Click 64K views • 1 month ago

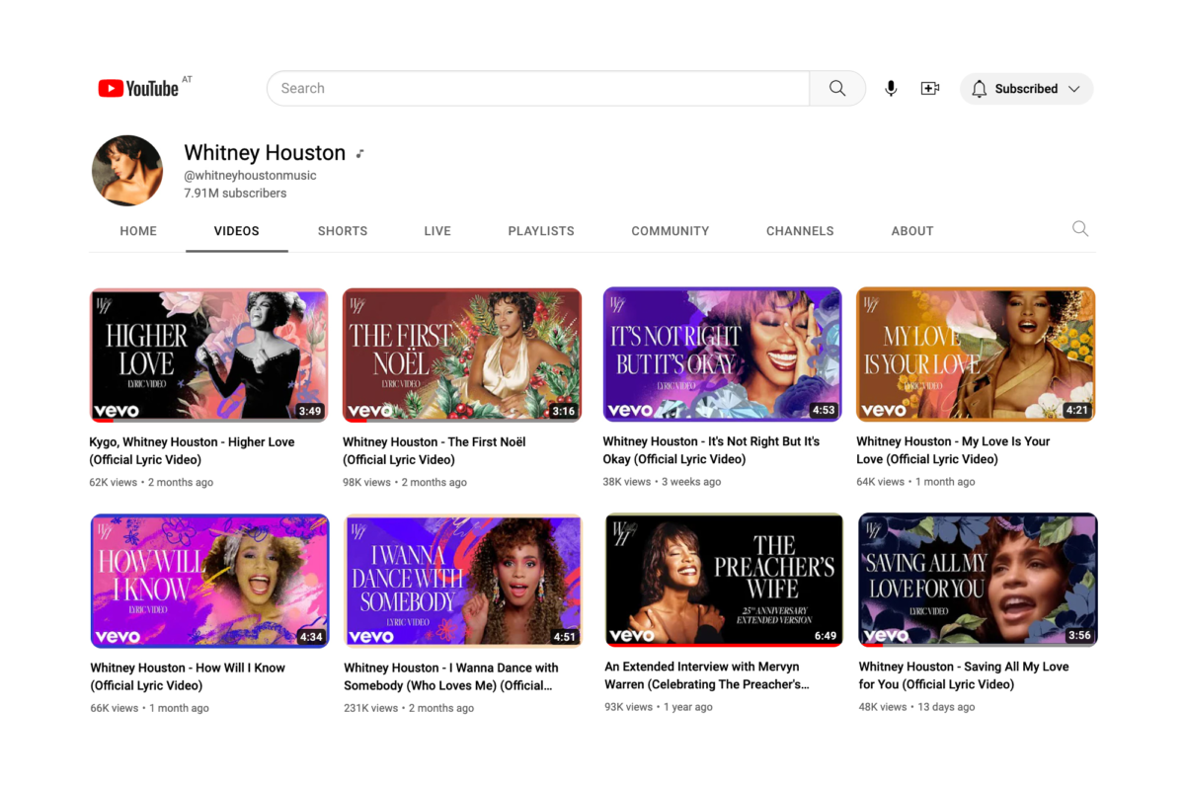click(915, 483)
